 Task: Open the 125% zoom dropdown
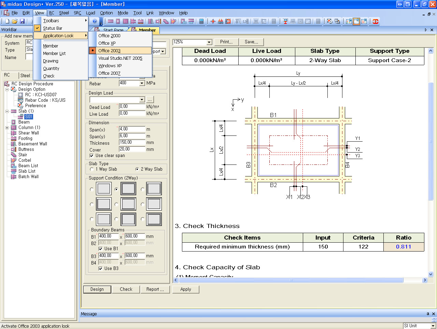[x=209, y=42]
